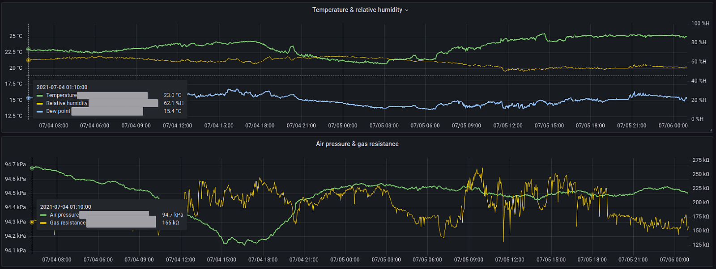Click the highlighted blue dew point marker

pos(28,98)
